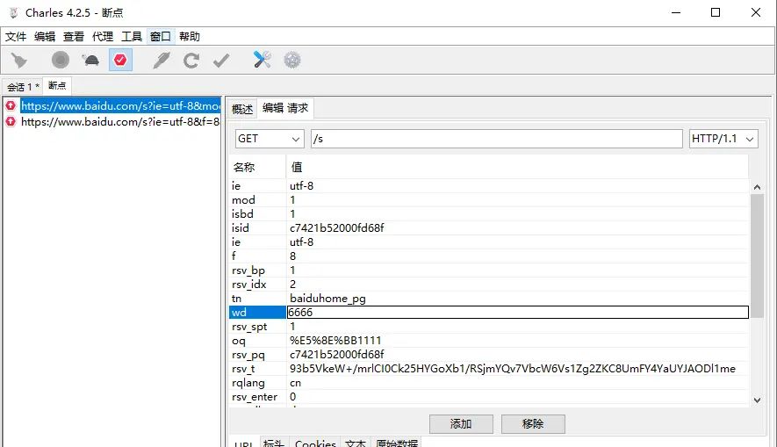Image resolution: width=777 pixels, height=447 pixels.
Task: Click the up-arrow icon of the first breakpoint
Action: pyautogui.click(x=11, y=105)
